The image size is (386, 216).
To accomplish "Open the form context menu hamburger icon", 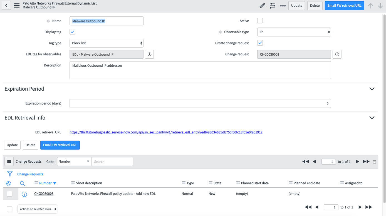I will coord(17,6).
